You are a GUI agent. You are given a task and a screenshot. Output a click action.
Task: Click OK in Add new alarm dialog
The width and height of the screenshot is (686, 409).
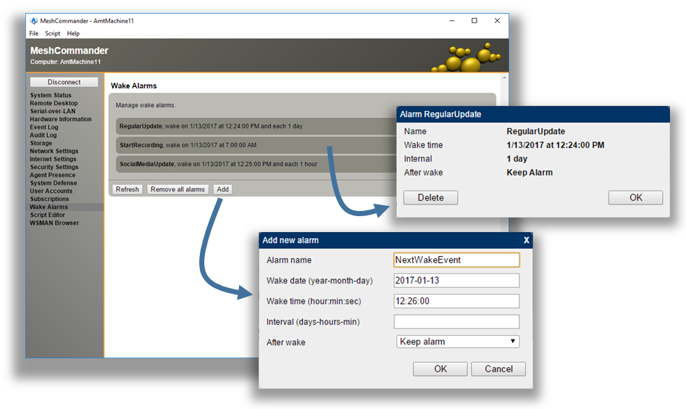point(440,368)
